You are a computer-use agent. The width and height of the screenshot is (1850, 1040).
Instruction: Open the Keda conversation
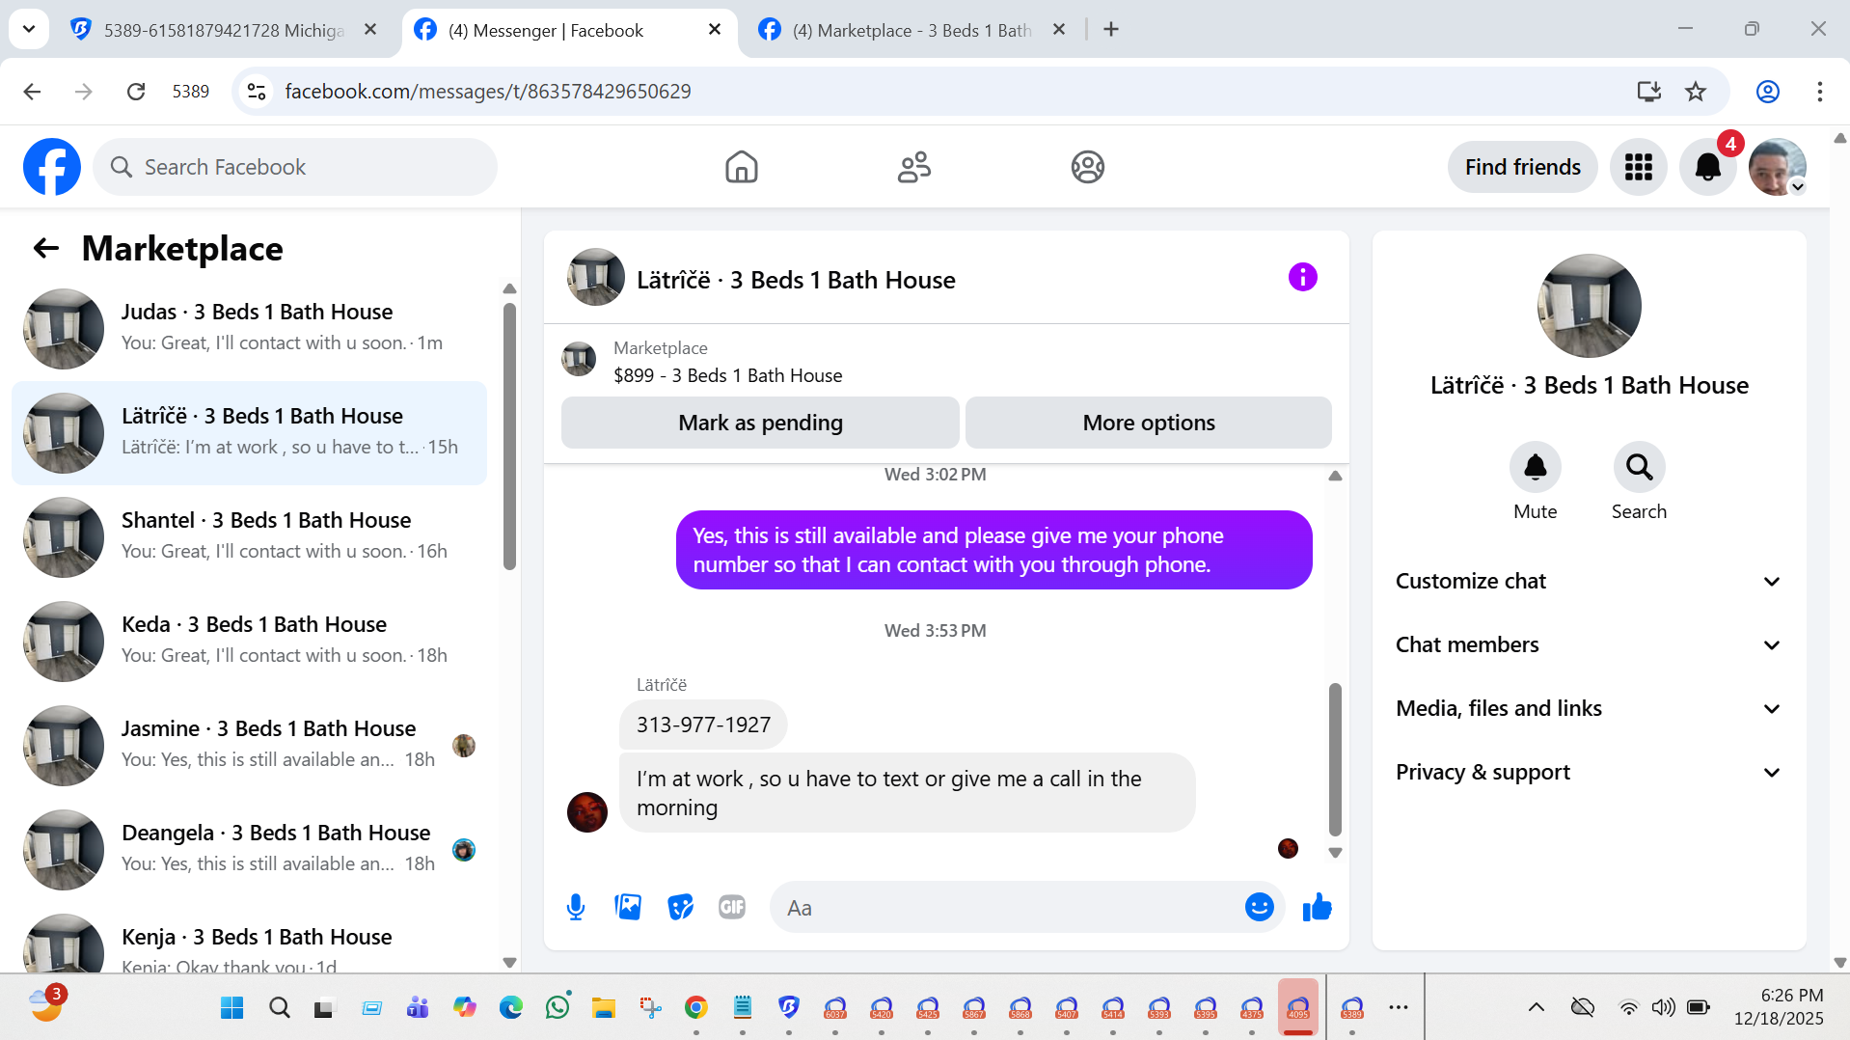click(x=249, y=642)
